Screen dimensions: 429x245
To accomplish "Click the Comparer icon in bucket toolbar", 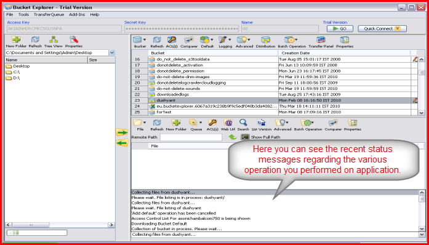I will point(189,40).
